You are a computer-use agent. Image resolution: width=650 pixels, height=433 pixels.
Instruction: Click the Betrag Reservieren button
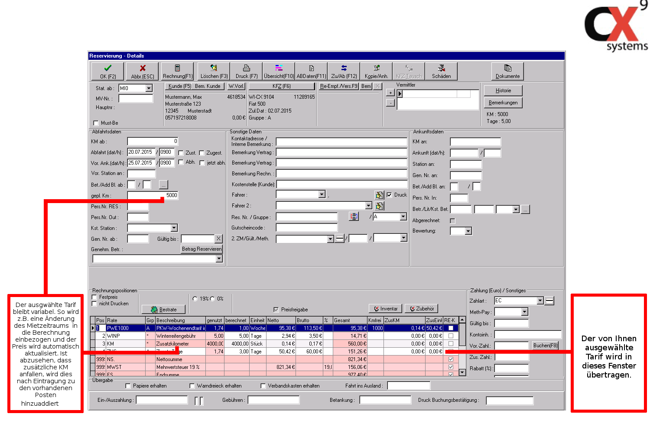(x=201, y=249)
